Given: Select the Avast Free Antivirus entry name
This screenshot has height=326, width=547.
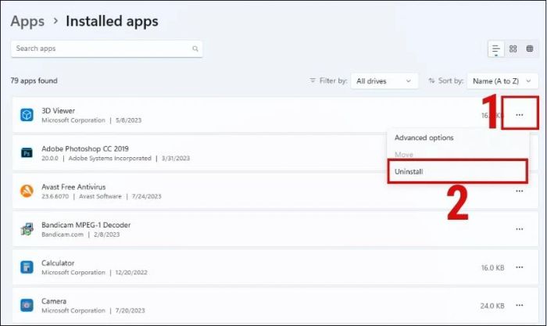Looking at the screenshot, I should click(x=73, y=187).
